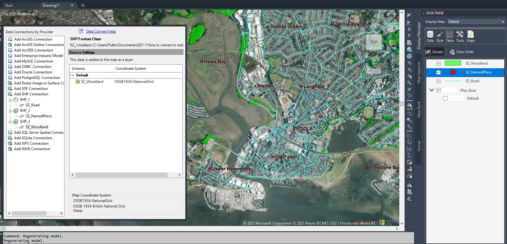507x244 pixels.
Task: Click the Style paintbrush icon
Action: pos(440,36)
